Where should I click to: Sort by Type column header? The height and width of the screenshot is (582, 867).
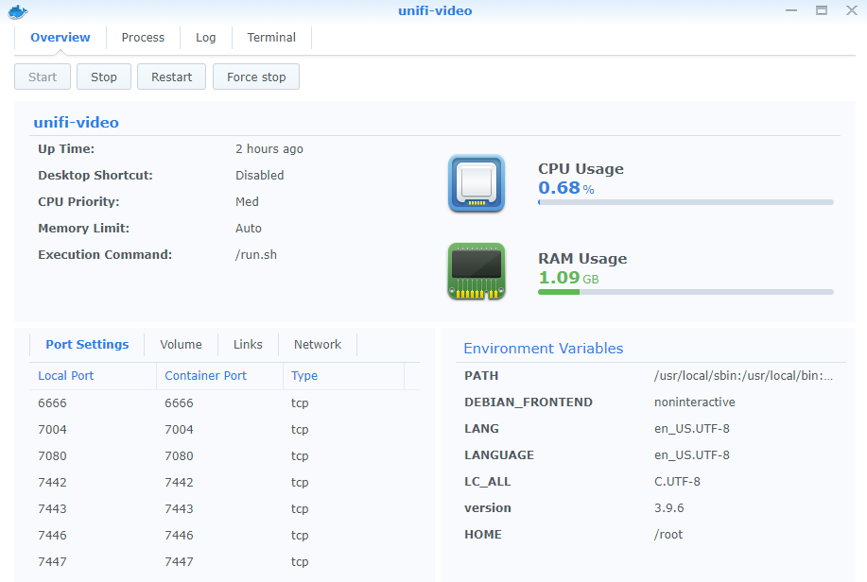304,376
